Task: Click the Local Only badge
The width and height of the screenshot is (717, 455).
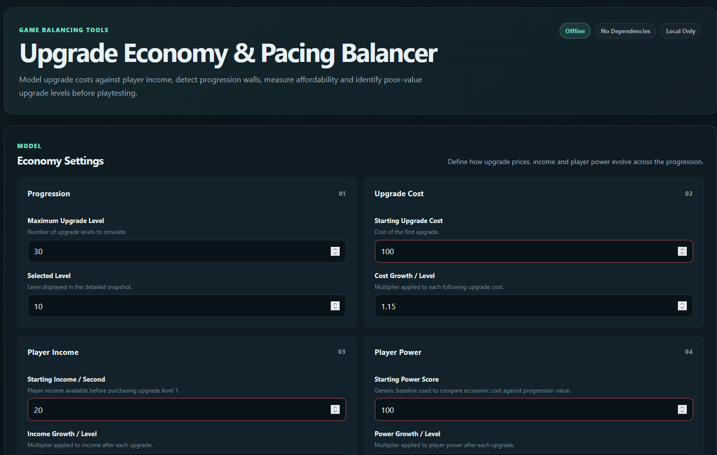Action: 680,31
